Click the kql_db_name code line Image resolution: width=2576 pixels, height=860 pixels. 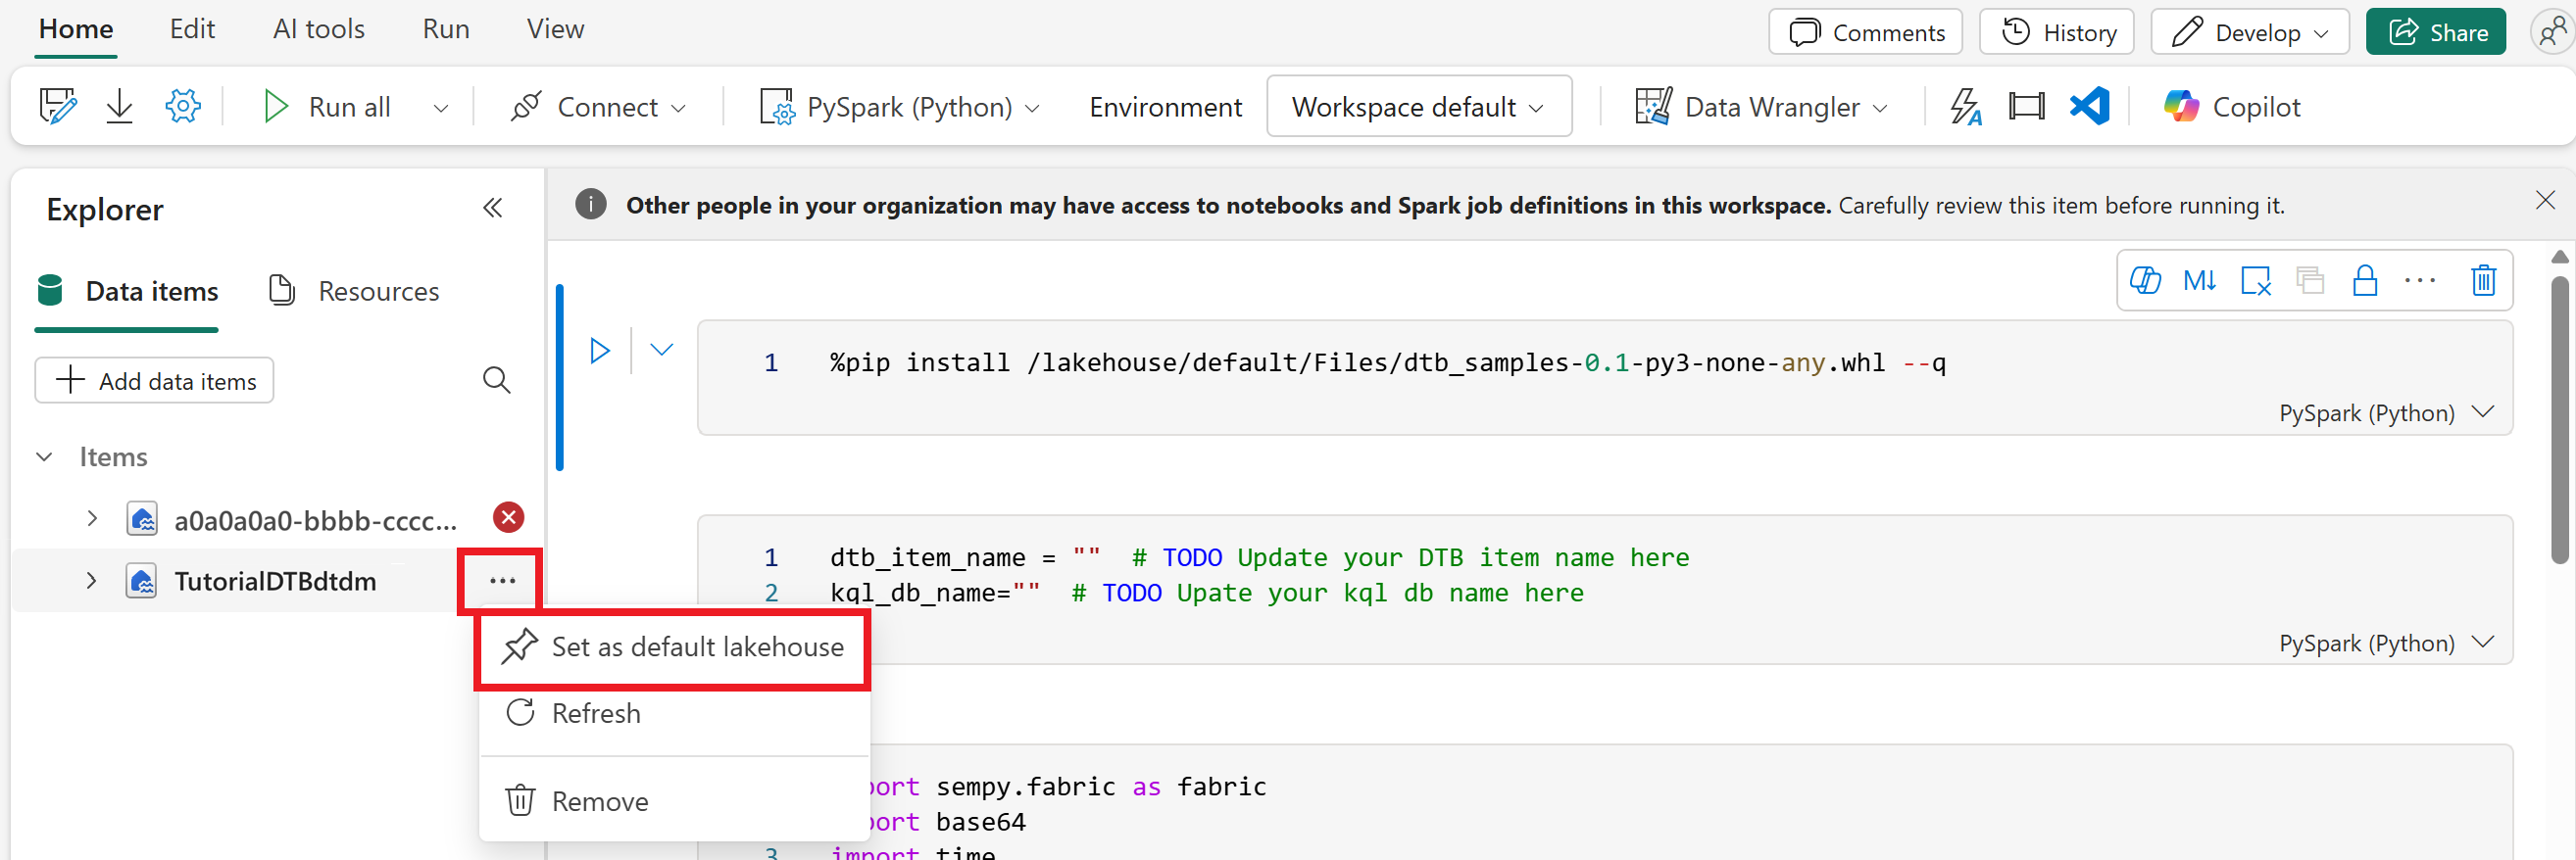[1207, 594]
